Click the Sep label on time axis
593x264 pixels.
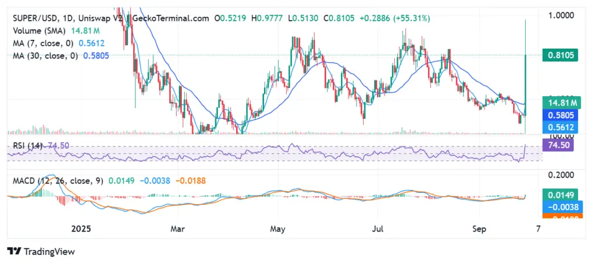pyautogui.click(x=479, y=229)
